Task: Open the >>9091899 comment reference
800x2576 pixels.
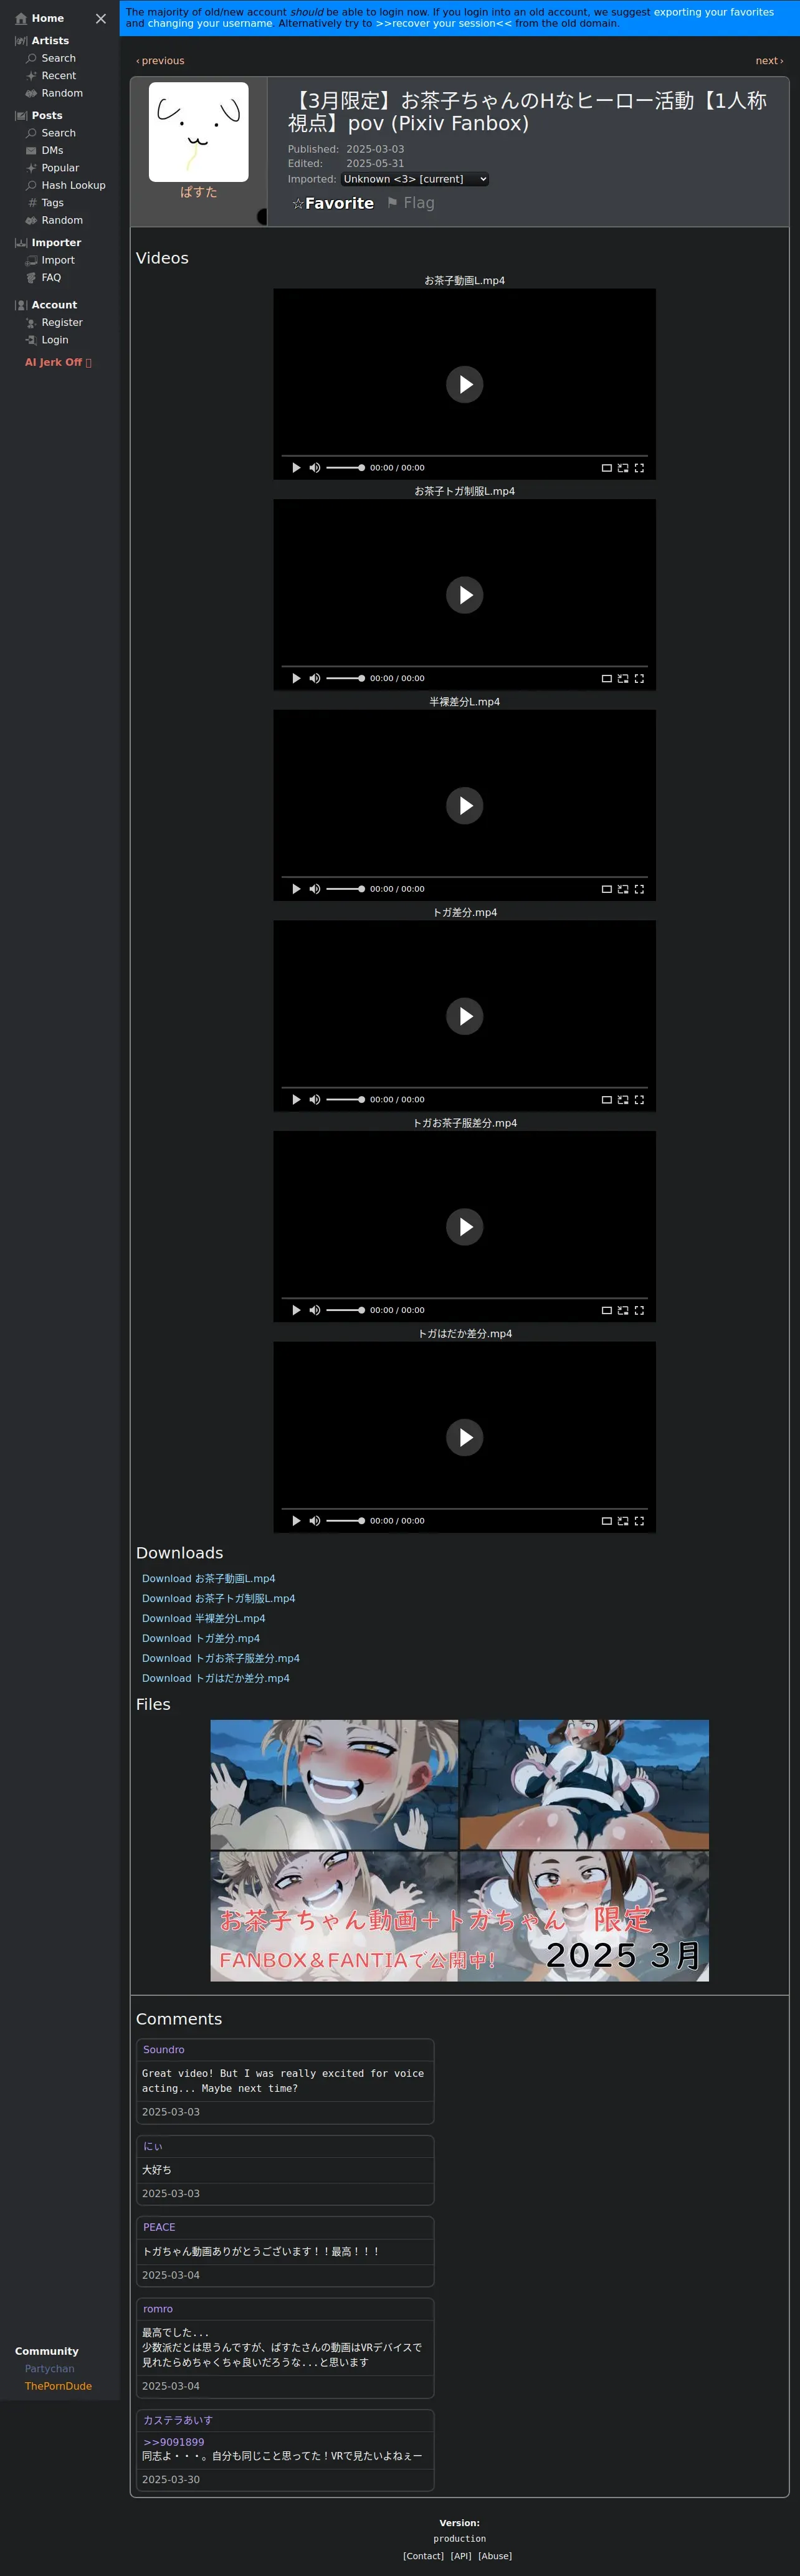Action: tap(173, 2443)
